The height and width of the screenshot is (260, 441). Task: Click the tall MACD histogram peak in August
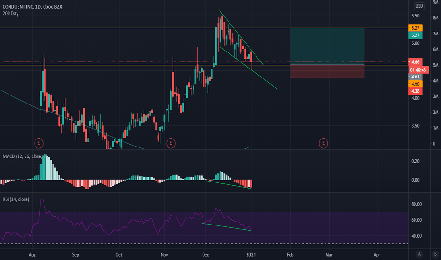click(45, 167)
